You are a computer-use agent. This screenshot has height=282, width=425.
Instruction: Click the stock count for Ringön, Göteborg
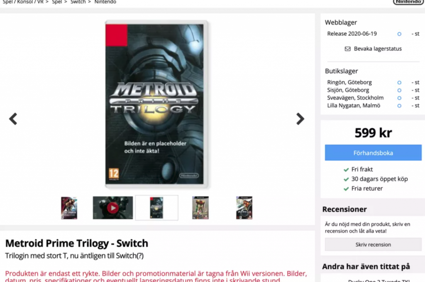(415, 82)
